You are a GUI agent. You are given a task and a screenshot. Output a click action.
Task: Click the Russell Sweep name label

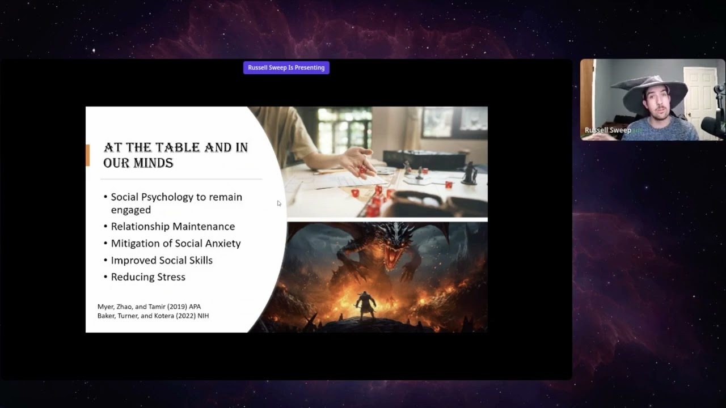(607, 130)
